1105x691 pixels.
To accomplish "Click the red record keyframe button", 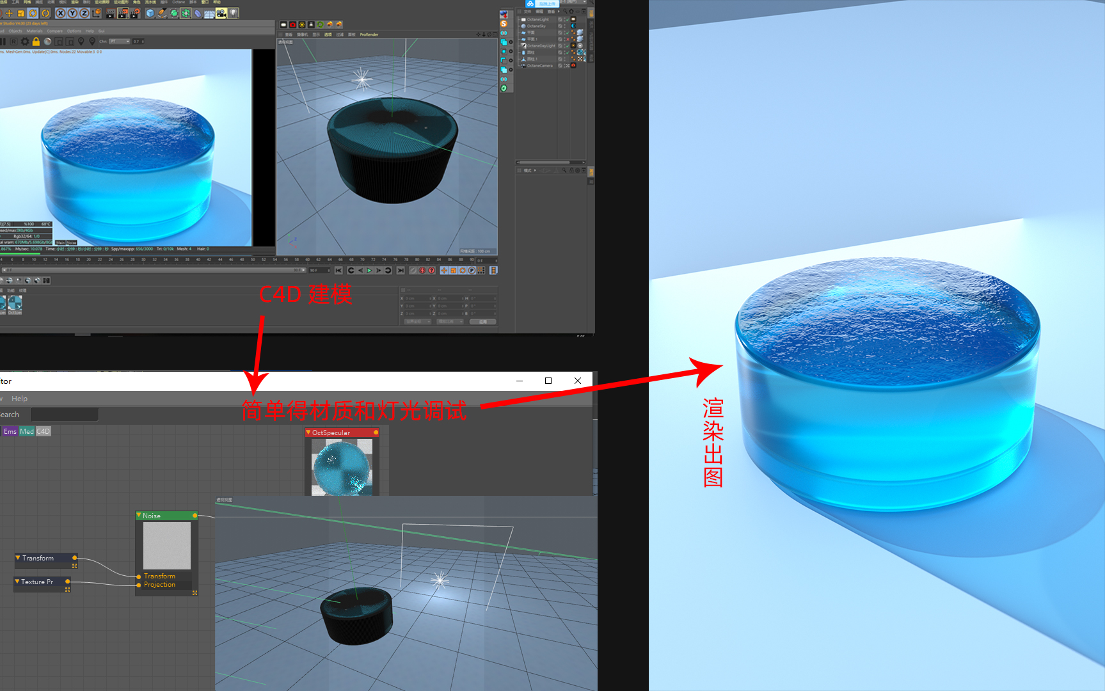I will (x=422, y=271).
